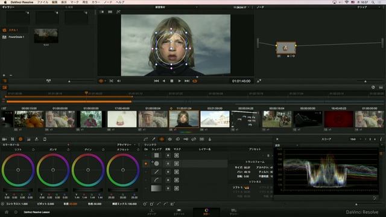
Task: Select the polygon line window shape
Action: point(156,172)
